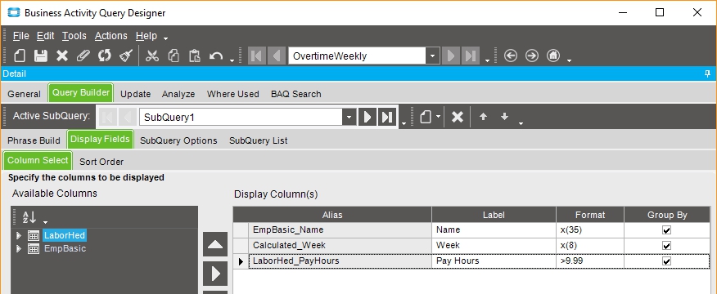Click the New SubQuery page icon
The width and height of the screenshot is (717, 294).
426,117
